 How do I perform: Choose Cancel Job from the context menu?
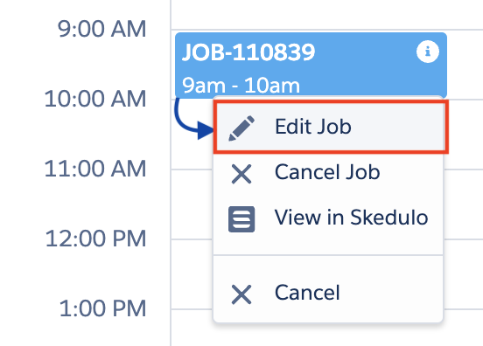coord(327,171)
